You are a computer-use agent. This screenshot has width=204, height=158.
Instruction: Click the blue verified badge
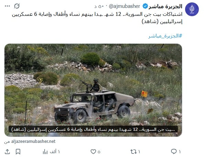click(145, 6)
